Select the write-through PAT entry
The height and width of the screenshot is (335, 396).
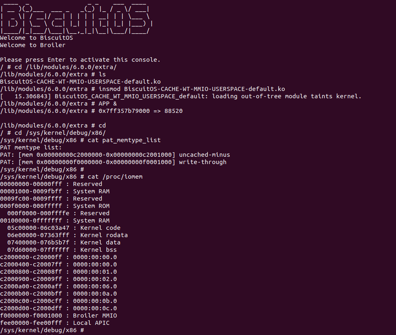pyautogui.click(x=113, y=162)
